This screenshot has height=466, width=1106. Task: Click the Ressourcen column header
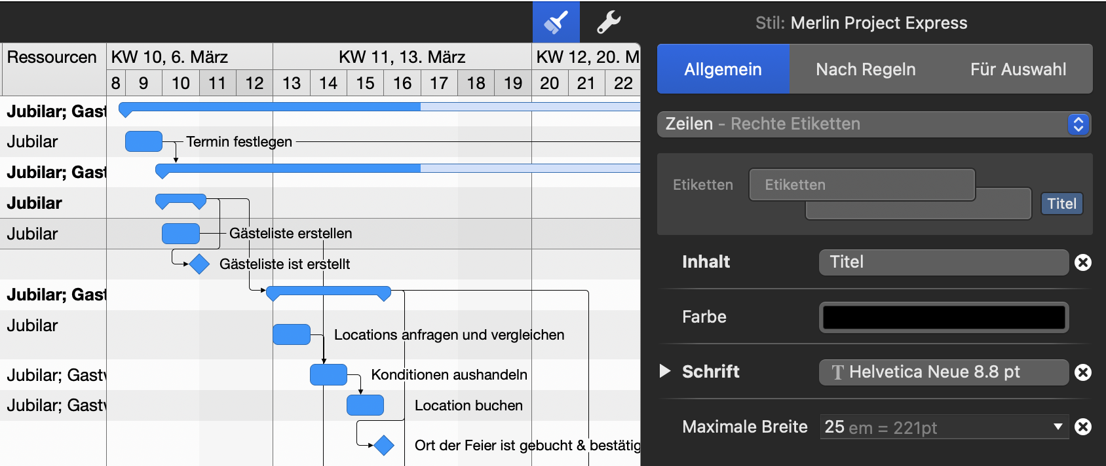pyautogui.click(x=52, y=57)
